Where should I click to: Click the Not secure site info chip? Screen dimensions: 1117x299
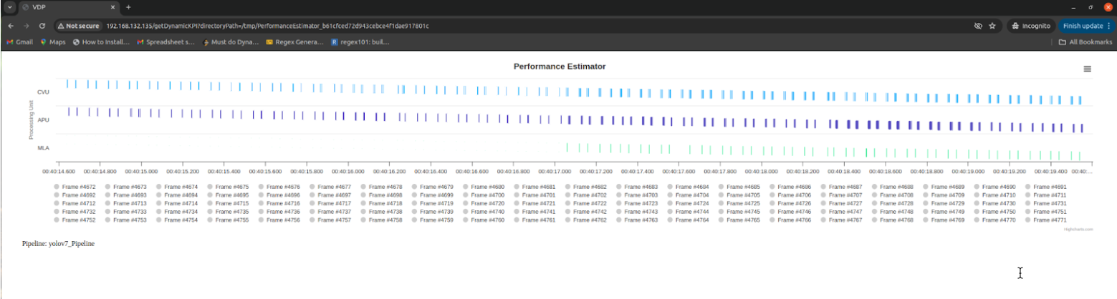pos(78,26)
